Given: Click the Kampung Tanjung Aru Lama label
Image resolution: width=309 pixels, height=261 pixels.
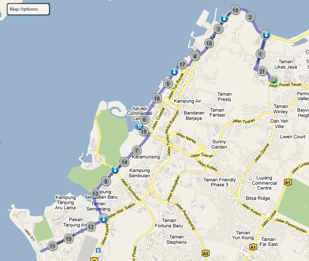Looking at the screenshot, I should click(x=65, y=202).
